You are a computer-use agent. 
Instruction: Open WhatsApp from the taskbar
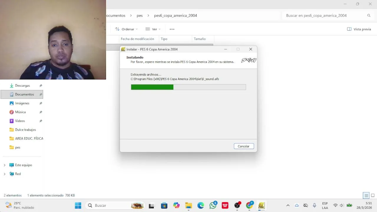pyautogui.click(x=213, y=206)
